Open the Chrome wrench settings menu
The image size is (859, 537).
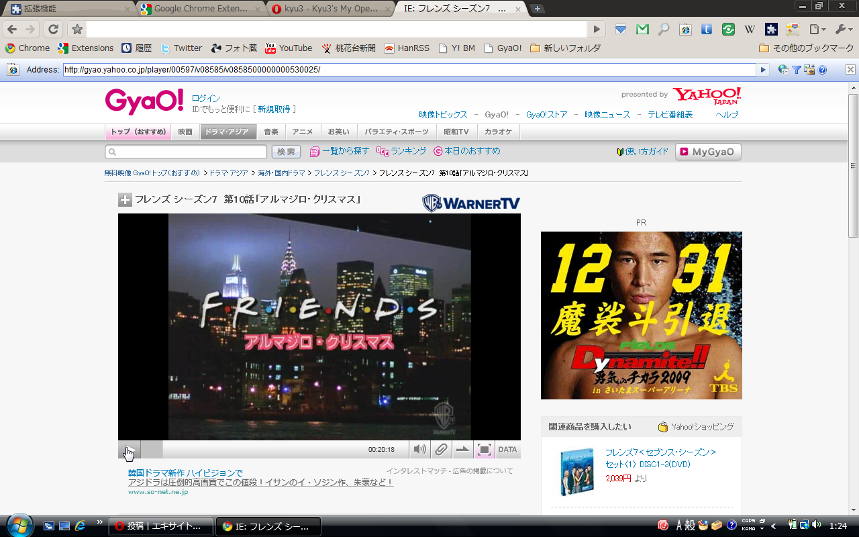[843, 30]
